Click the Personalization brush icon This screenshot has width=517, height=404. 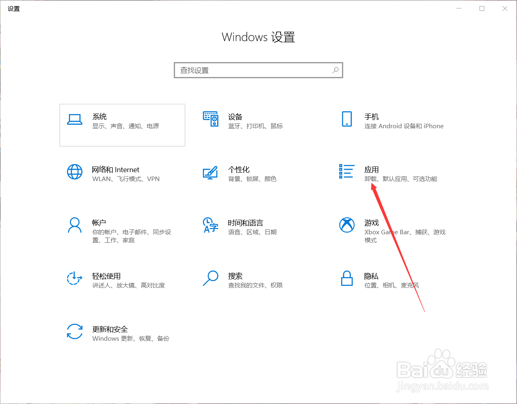pyautogui.click(x=210, y=173)
